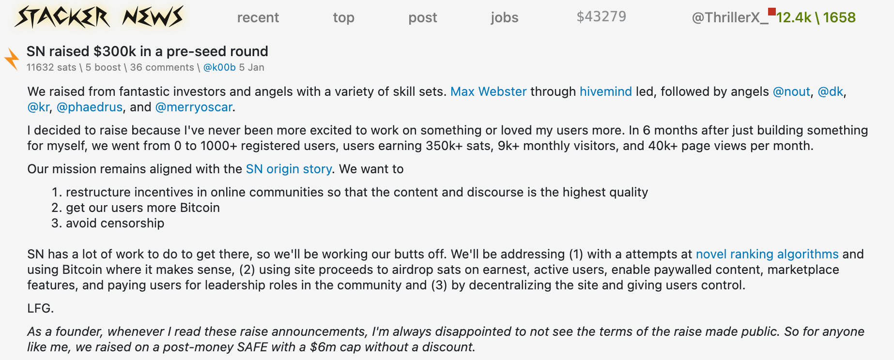The width and height of the screenshot is (894, 360).
Task: Open wallet balance 12.4k \ 1658
Action: 816,17
